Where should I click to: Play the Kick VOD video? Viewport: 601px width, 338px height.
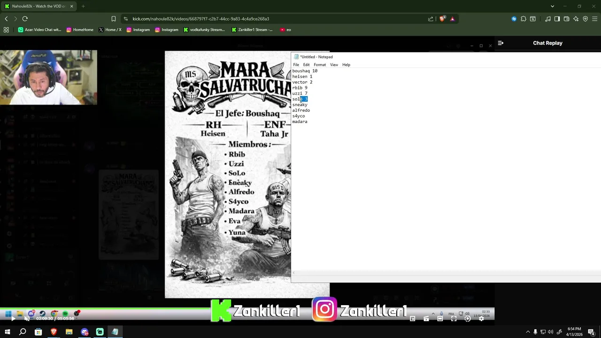(x=13, y=319)
